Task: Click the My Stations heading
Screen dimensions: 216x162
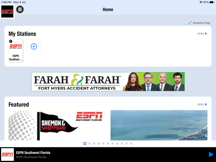Action: click(22, 34)
